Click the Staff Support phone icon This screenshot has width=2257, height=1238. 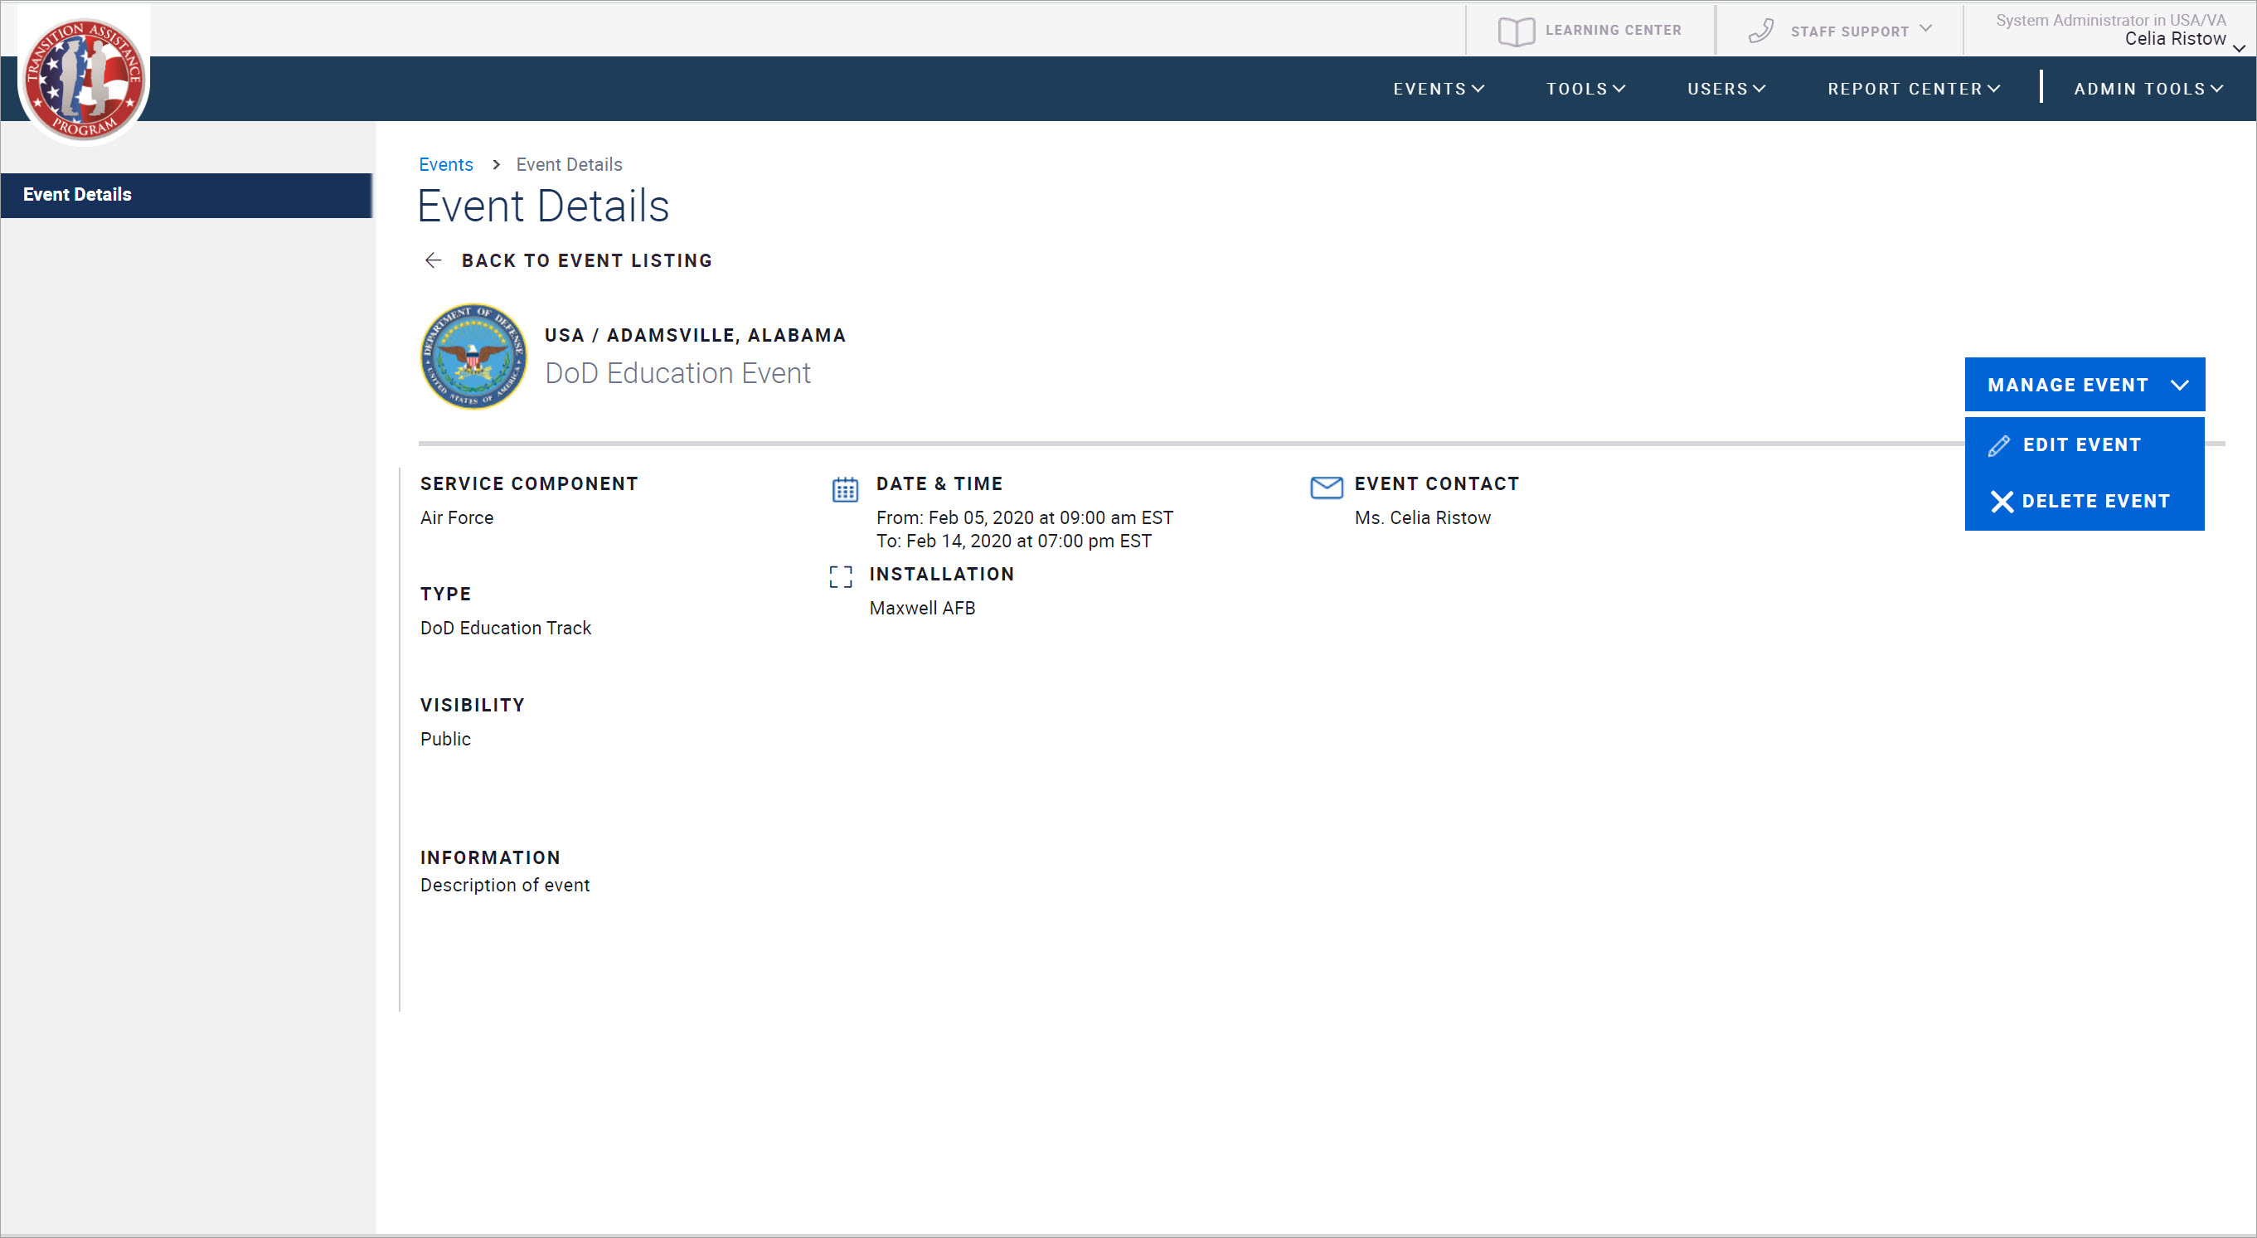[1761, 31]
